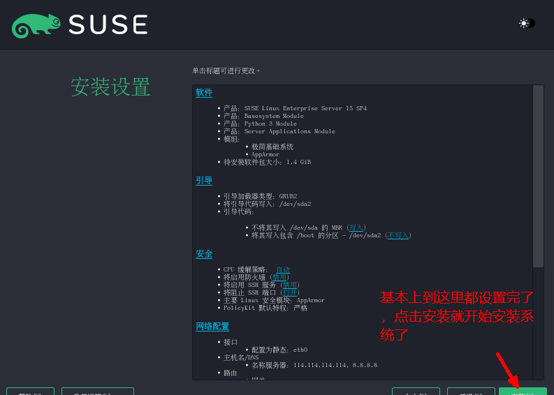The image size is (554, 395).
Task: Click 自动 link for CPU 缓解策略
Action: point(283,269)
